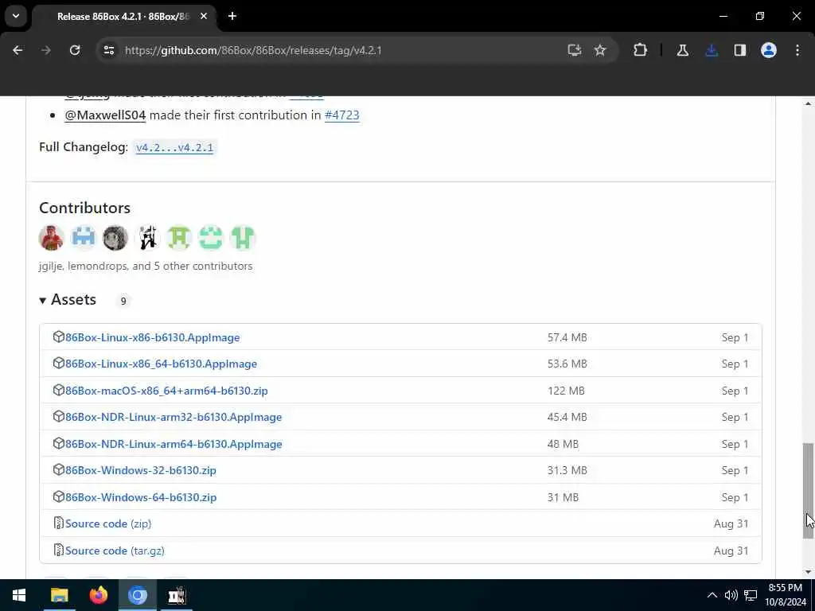
Task: Click the install app icon in address bar
Action: tap(575, 50)
